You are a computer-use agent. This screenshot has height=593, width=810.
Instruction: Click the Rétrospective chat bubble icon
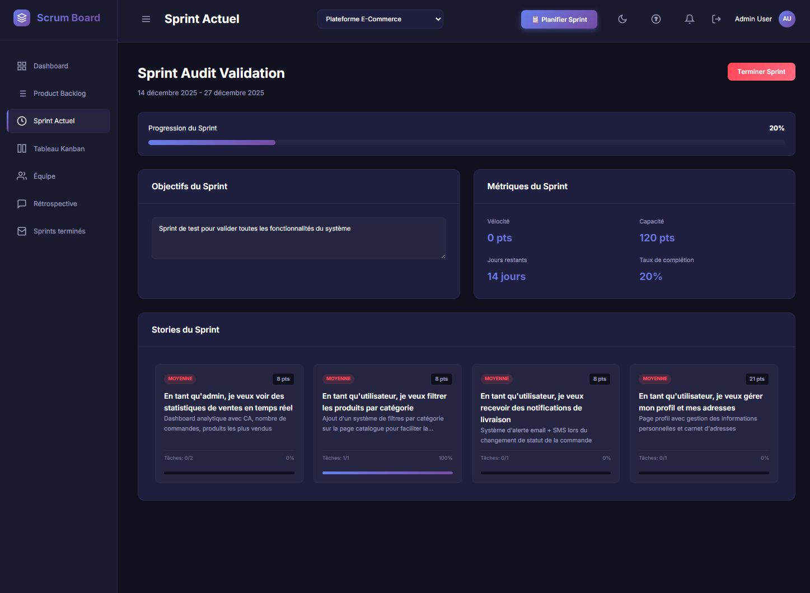click(22, 204)
